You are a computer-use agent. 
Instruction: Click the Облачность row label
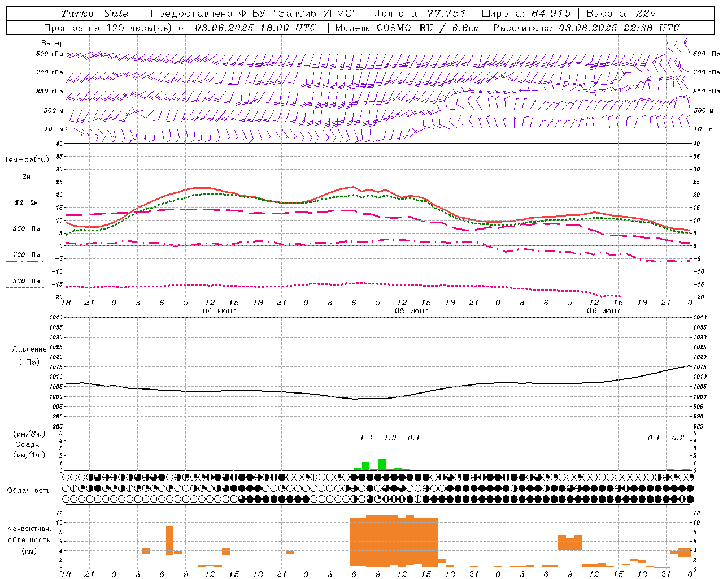point(29,491)
